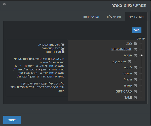Click the cart icon beside NEW ARRIVAL
Viewport: 151px width, 126px height.
point(135,49)
